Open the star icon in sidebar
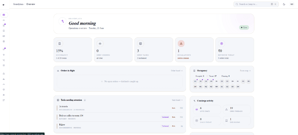This screenshot has height=135, width=298. (x=4, y=55)
